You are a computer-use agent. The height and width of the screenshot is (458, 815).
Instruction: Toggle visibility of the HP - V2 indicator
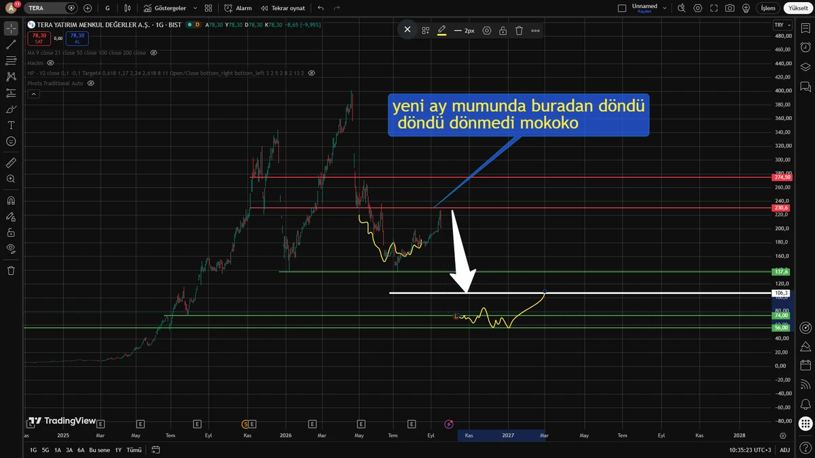(310, 73)
